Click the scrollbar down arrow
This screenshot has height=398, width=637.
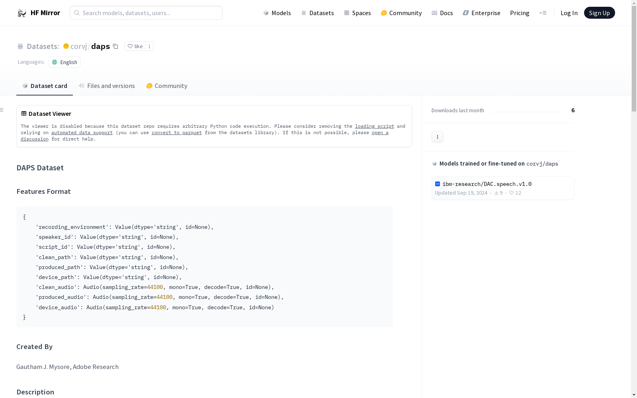coord(634,395)
